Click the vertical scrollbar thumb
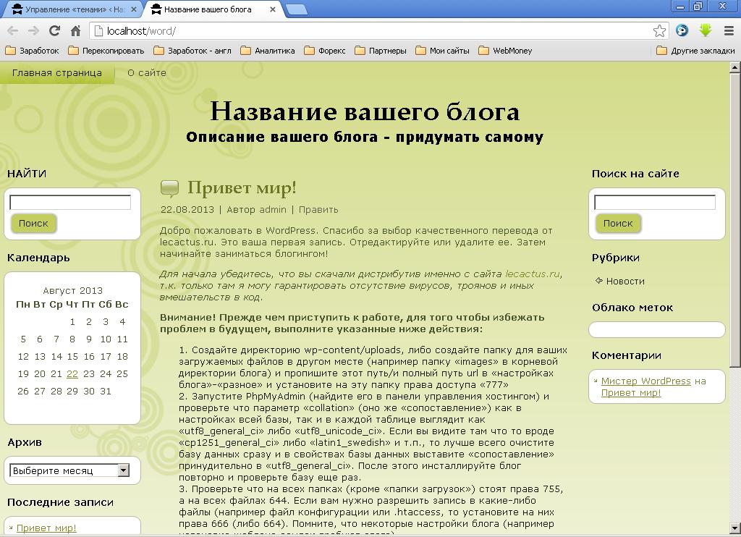 [735, 220]
